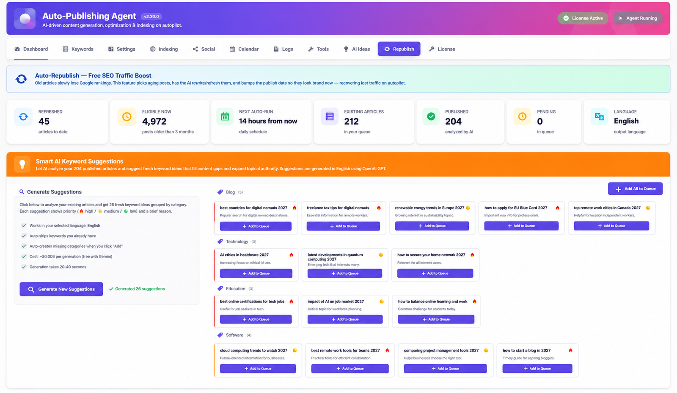Viewport: 677px width, 393px height.
Task: Click the 14 hours from now value
Action: point(268,121)
